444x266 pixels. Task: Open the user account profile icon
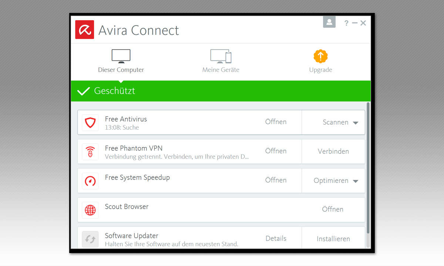coord(329,22)
